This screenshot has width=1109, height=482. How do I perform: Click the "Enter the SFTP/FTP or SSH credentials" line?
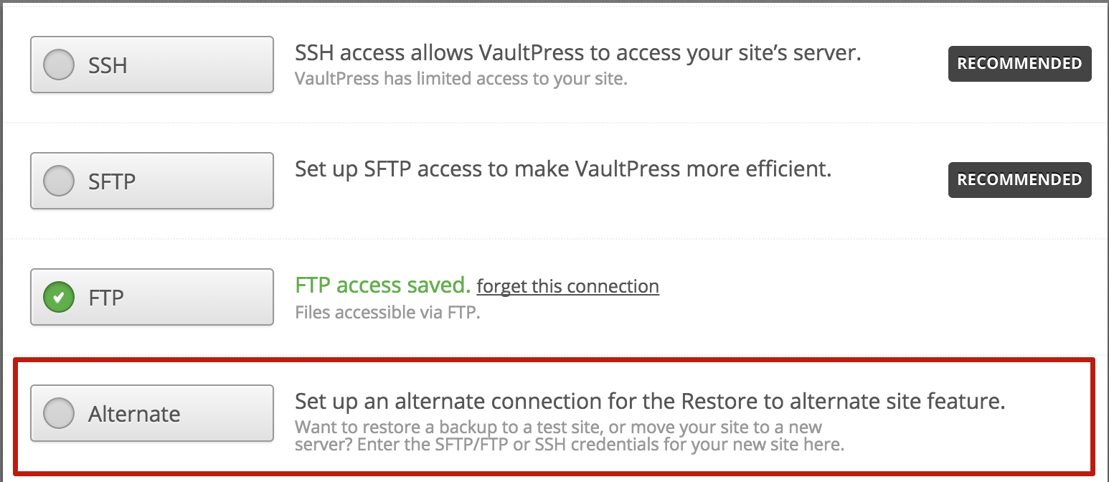coord(570,445)
